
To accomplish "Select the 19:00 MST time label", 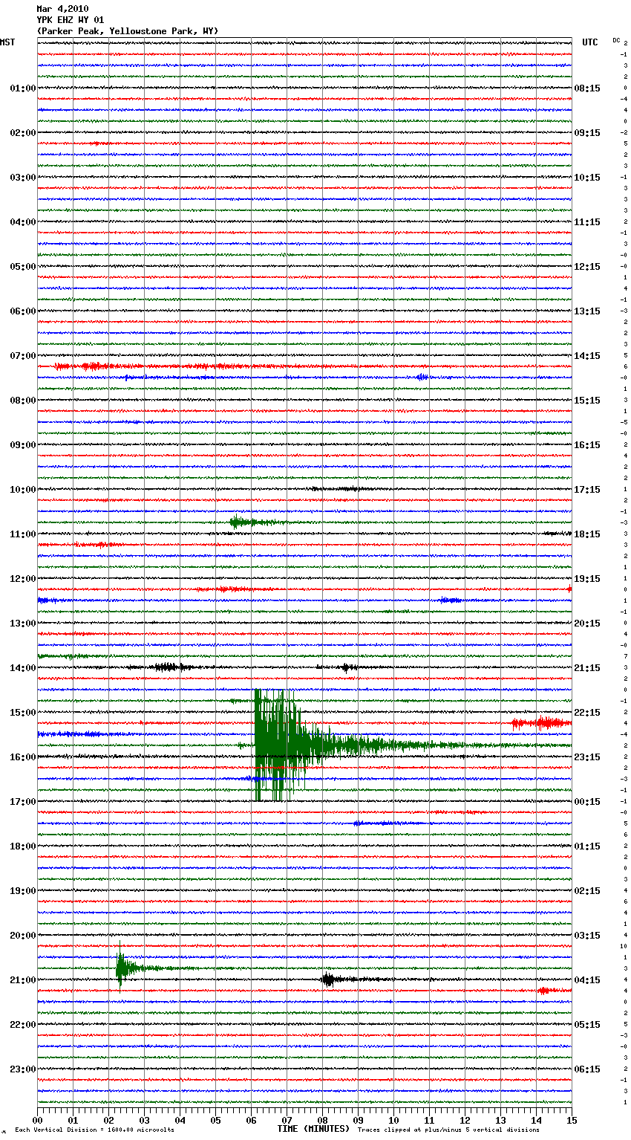I will coord(23,891).
